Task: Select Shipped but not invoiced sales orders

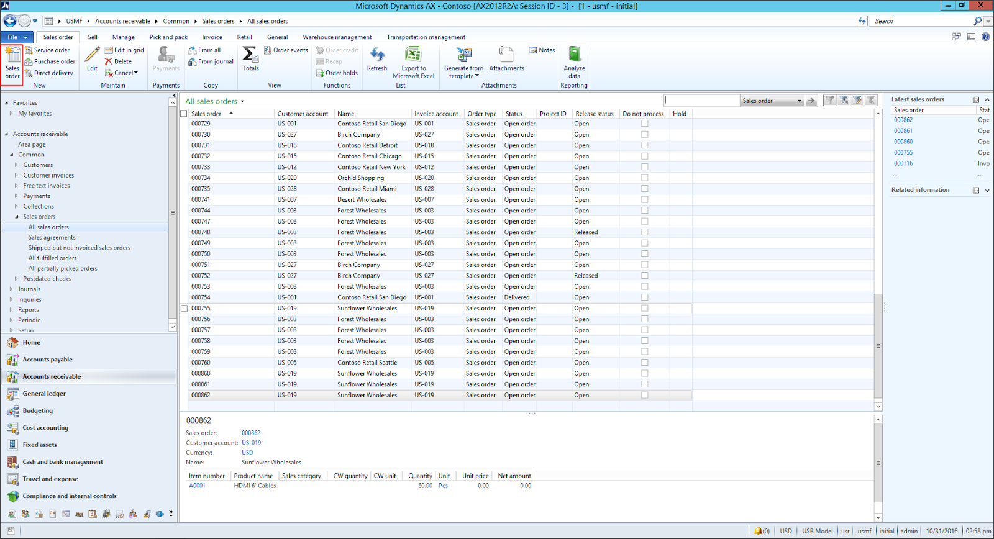Action: [80, 248]
